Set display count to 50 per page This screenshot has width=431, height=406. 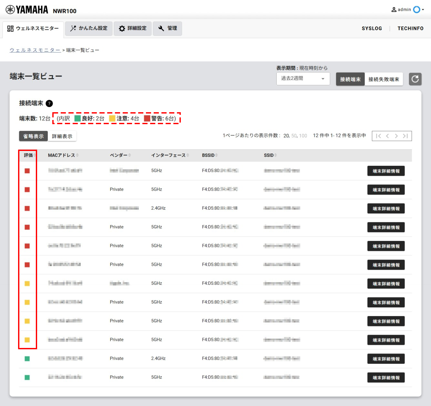[294, 136]
